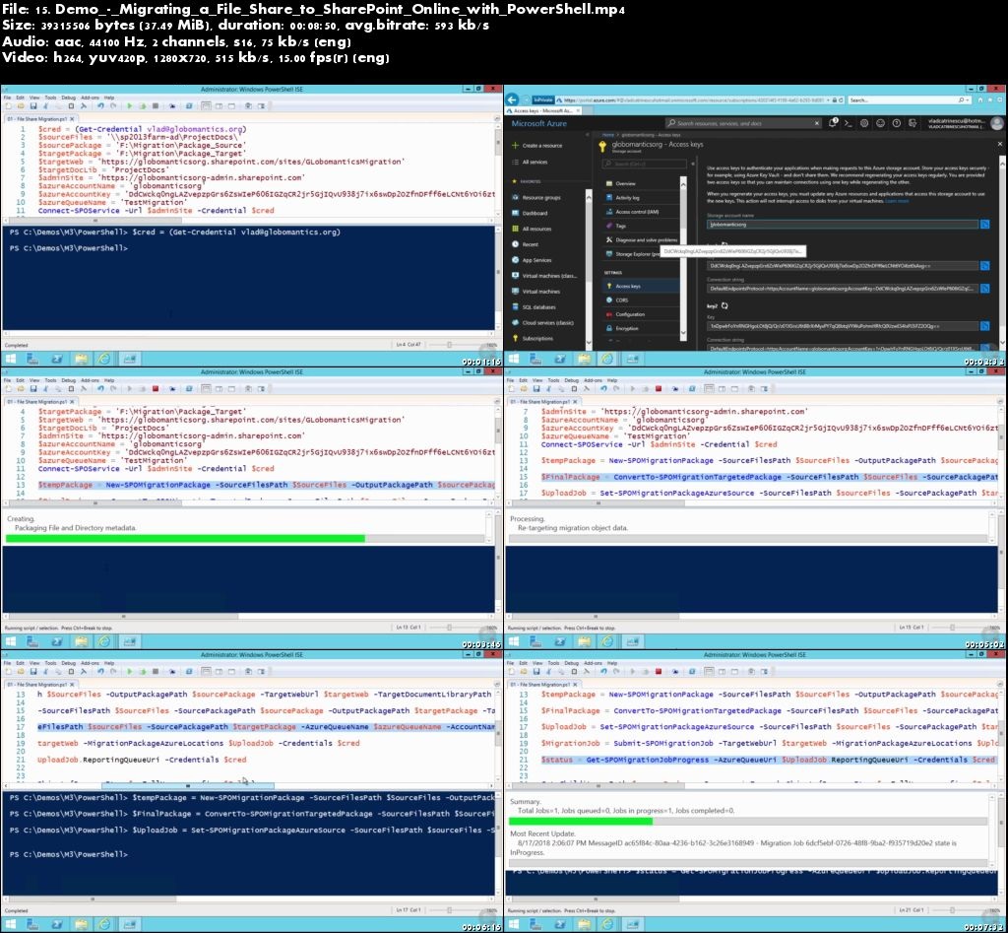Viewport: 1008px width, 933px height.
Task: Select Activity log in storage account menu
Action: pos(622,198)
